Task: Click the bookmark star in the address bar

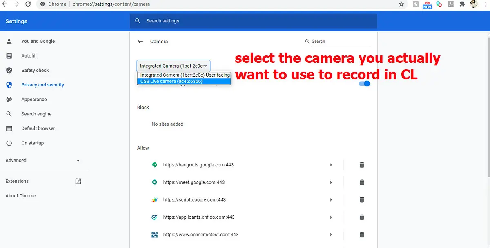Action: click(x=401, y=4)
